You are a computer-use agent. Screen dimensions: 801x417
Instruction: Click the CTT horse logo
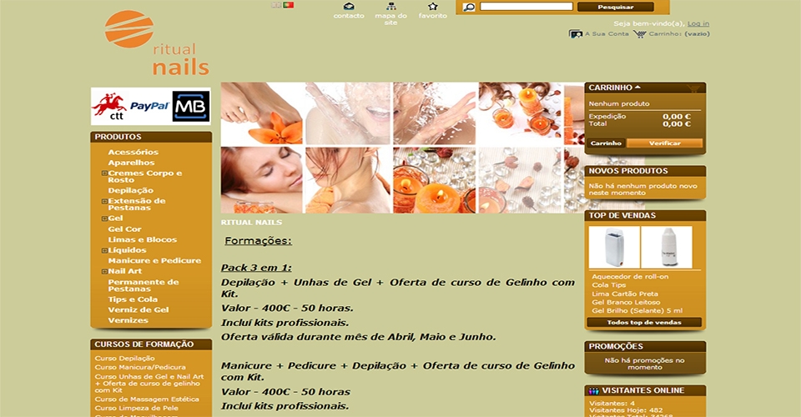point(109,106)
